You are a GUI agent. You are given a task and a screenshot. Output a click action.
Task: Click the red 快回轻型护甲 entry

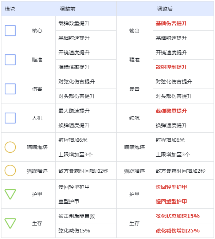tap(171, 187)
